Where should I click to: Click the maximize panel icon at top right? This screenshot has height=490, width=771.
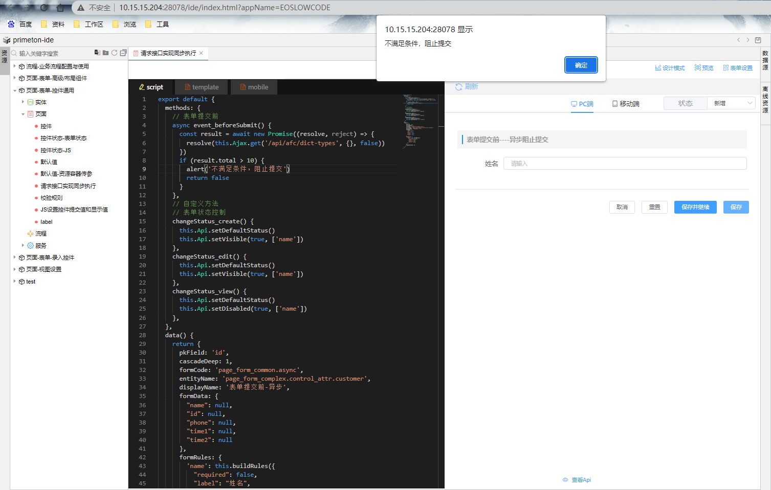click(758, 40)
